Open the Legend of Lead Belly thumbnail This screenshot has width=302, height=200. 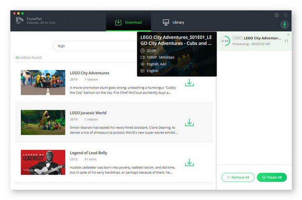43,162
